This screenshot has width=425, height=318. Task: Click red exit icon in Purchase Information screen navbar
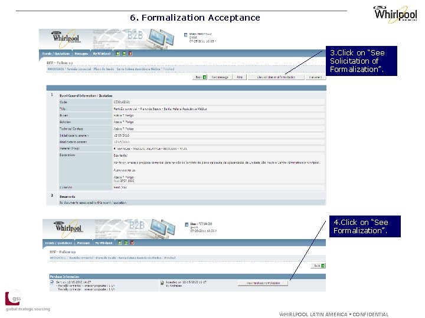tap(132, 243)
